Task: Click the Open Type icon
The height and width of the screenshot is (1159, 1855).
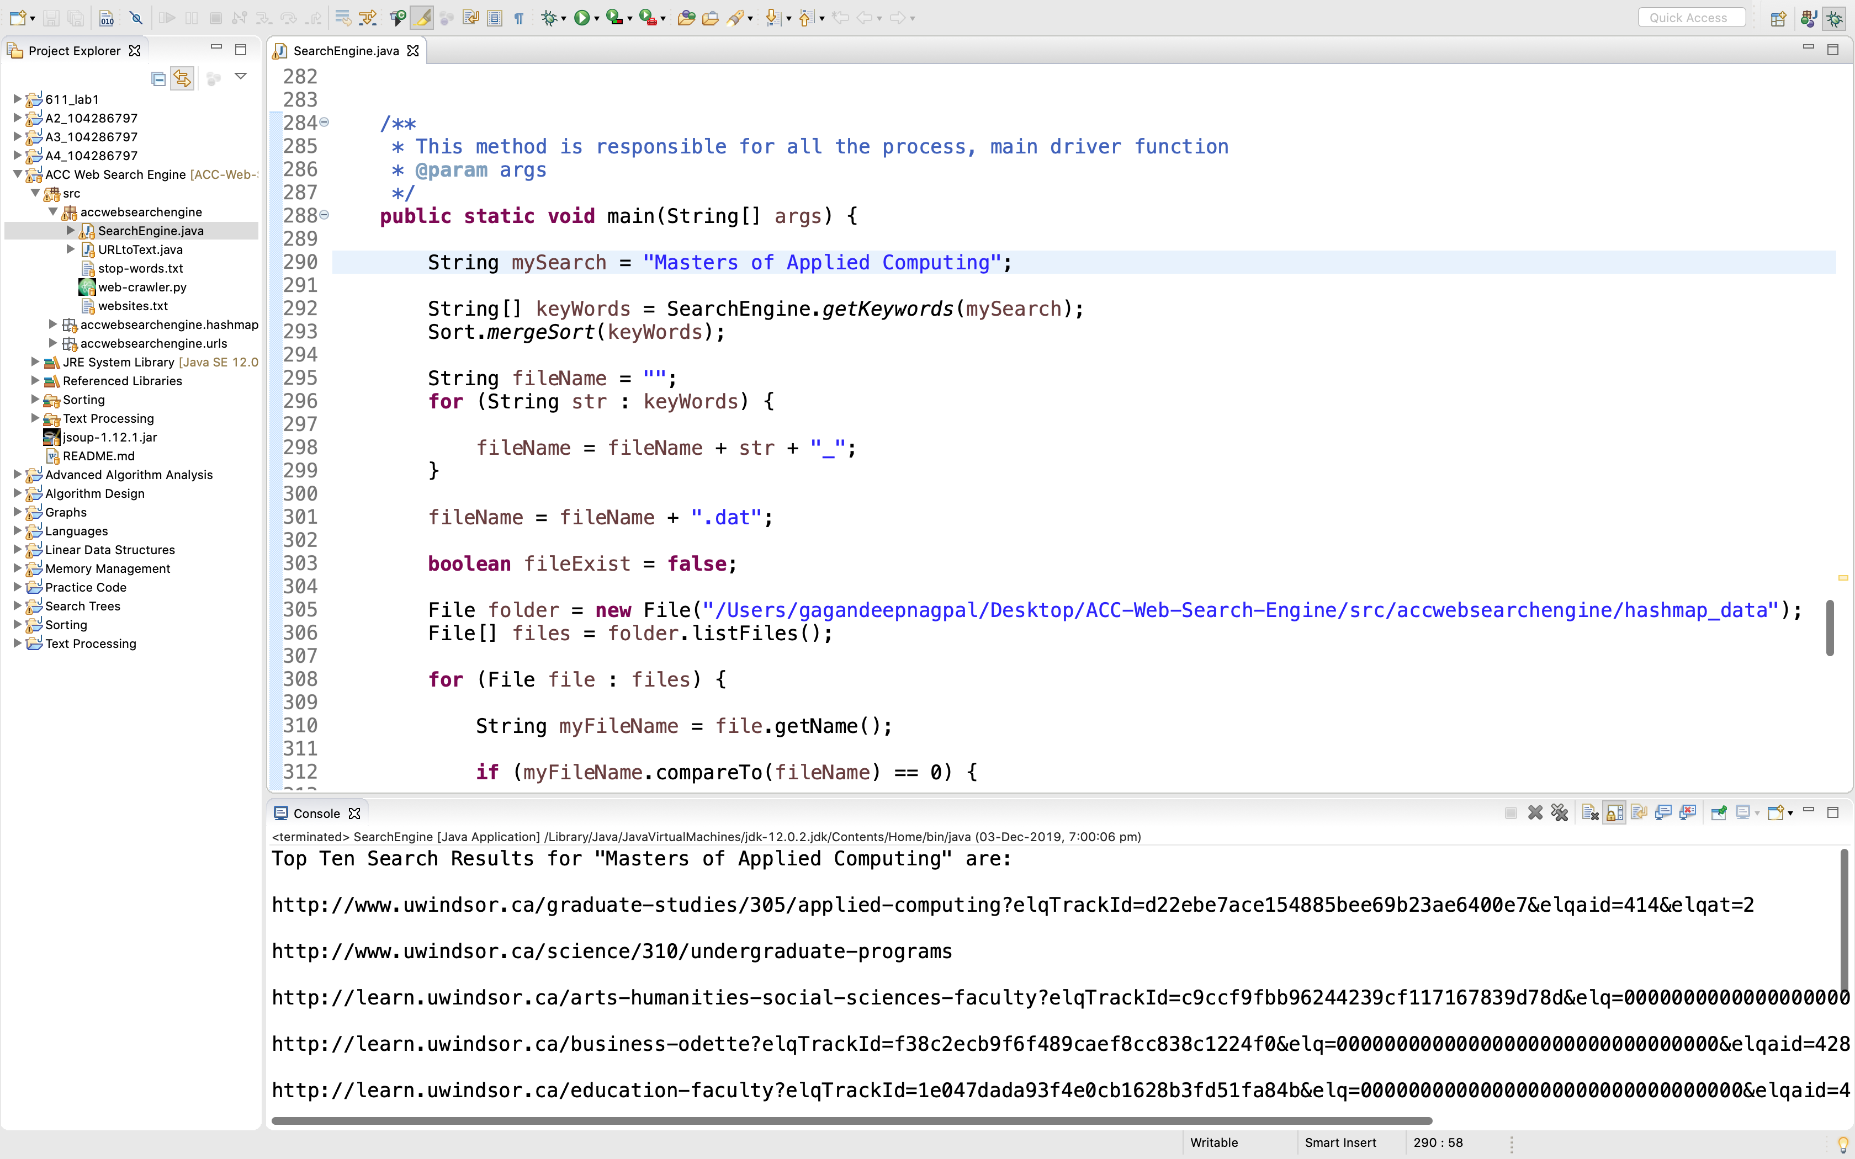Action: [x=686, y=18]
